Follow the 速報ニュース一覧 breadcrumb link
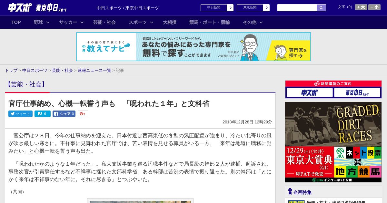 (x=94, y=70)
